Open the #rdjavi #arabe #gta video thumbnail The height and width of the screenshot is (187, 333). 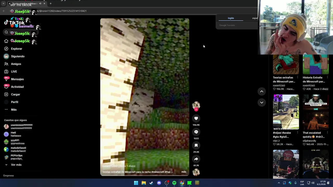(x=286, y=112)
